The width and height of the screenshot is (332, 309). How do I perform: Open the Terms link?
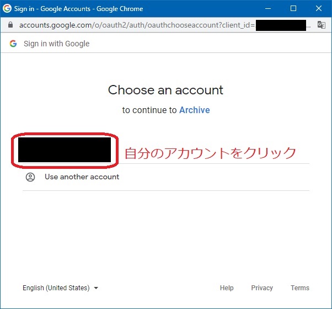300,288
